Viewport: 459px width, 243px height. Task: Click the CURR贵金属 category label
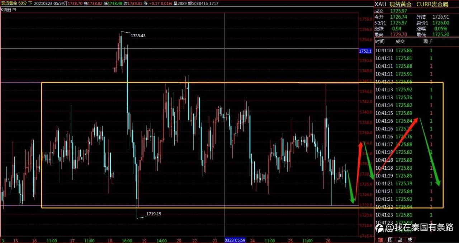coord(432,4)
